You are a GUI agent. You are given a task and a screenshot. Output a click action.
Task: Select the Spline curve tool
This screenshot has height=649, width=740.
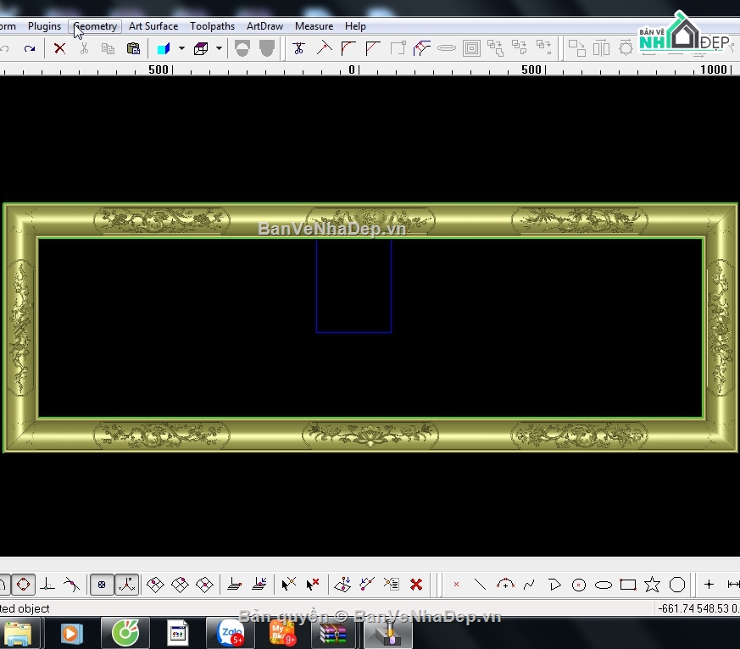click(530, 585)
